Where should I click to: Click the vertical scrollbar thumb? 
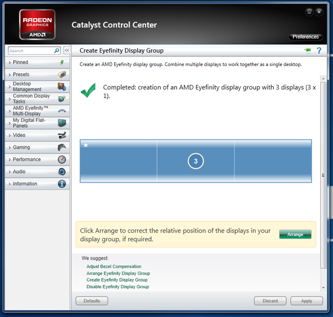[323, 175]
